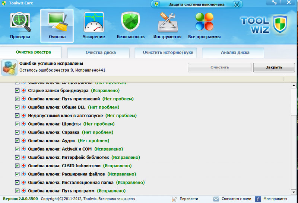Toggle the ActiveX и COM checkbox
Viewport: 298px width, 203px height.
[17, 149]
